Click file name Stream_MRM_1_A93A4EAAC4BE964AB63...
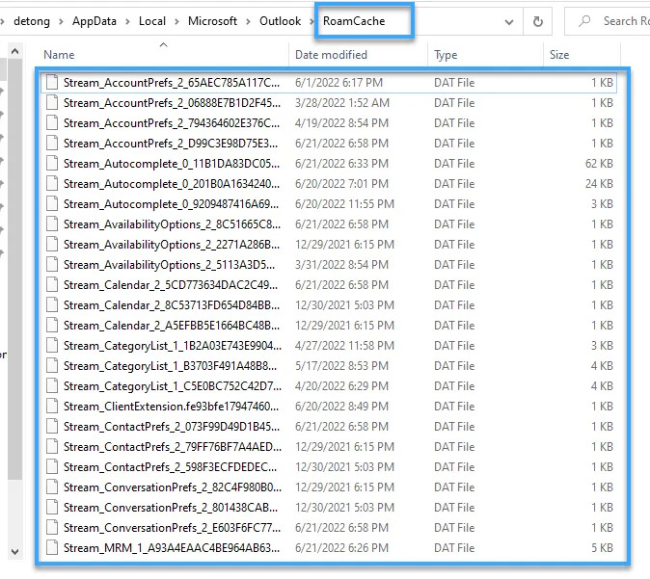650x579 pixels. click(x=172, y=548)
